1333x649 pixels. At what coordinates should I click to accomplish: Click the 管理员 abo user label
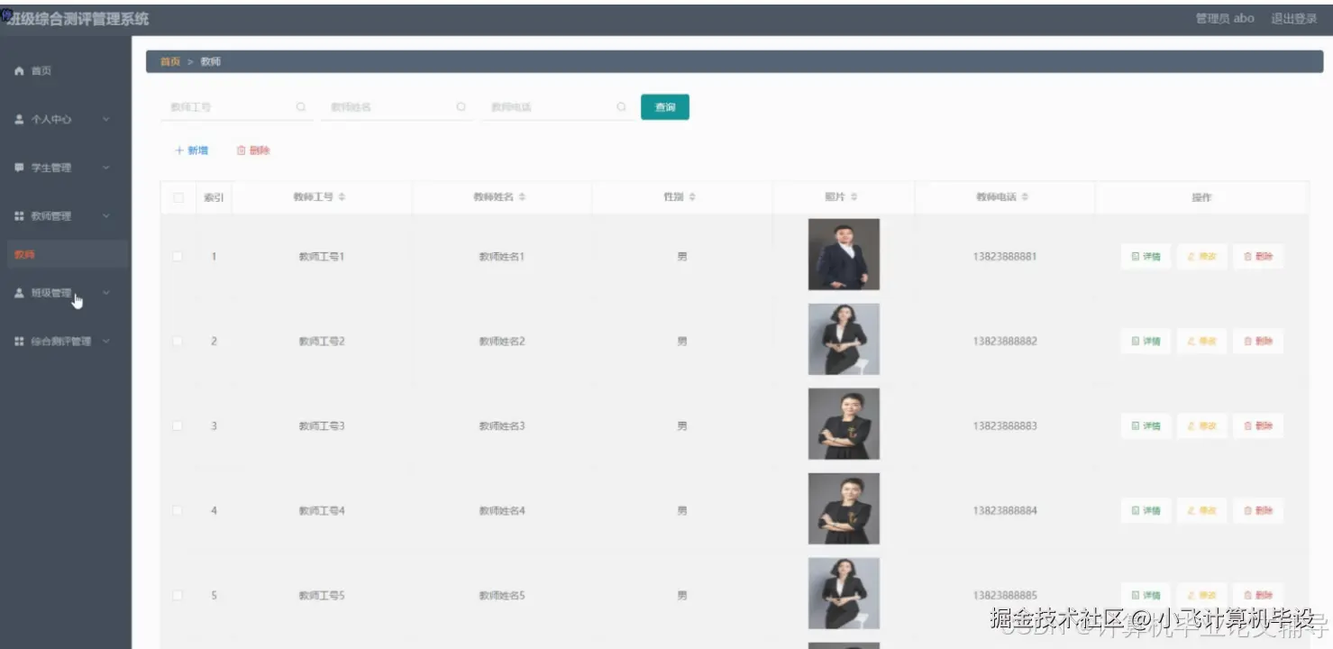[x=1225, y=19]
